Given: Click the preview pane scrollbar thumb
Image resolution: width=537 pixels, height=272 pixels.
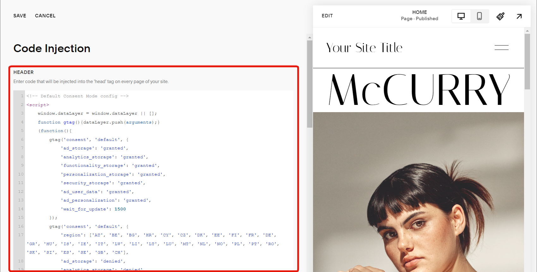Looking at the screenshot, I should click(527, 62).
